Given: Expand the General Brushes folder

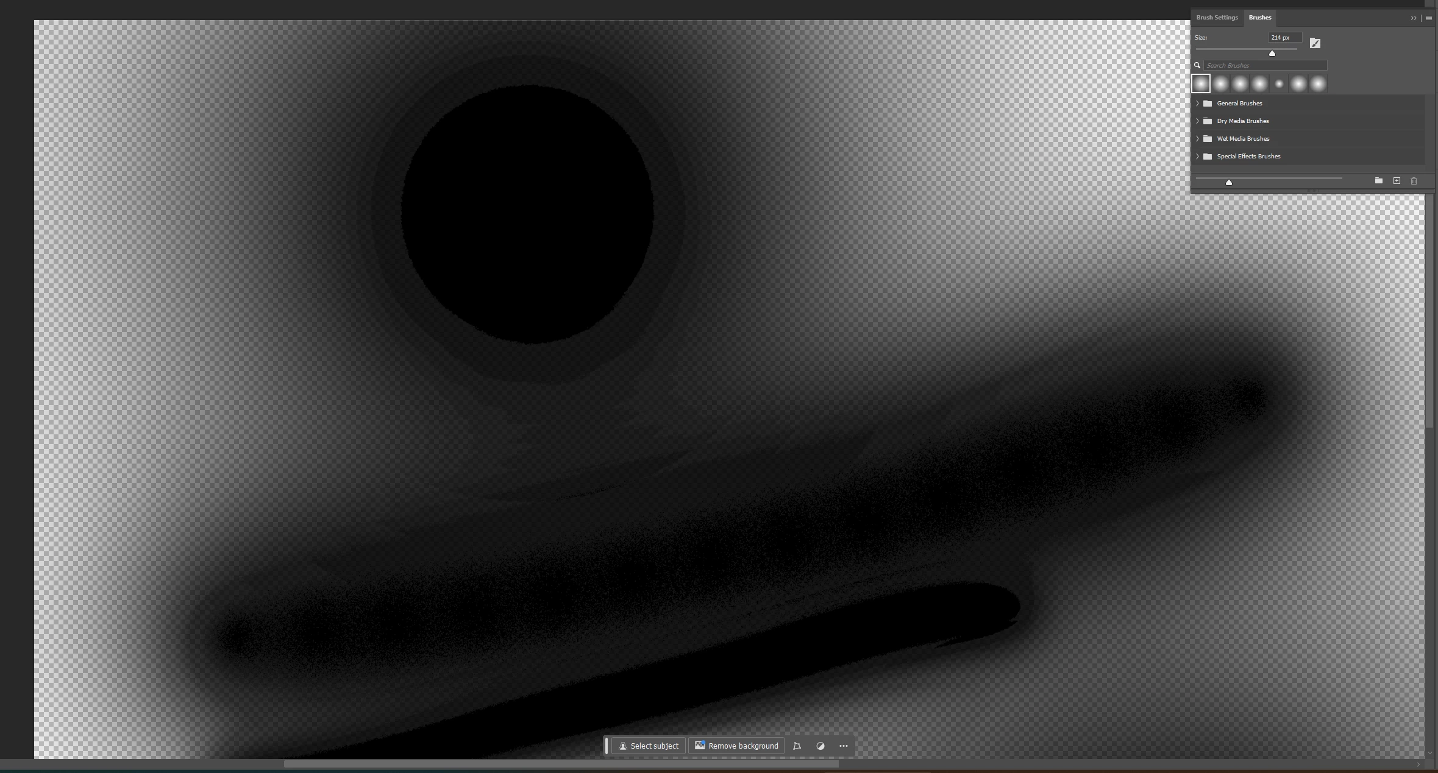Looking at the screenshot, I should [1197, 104].
